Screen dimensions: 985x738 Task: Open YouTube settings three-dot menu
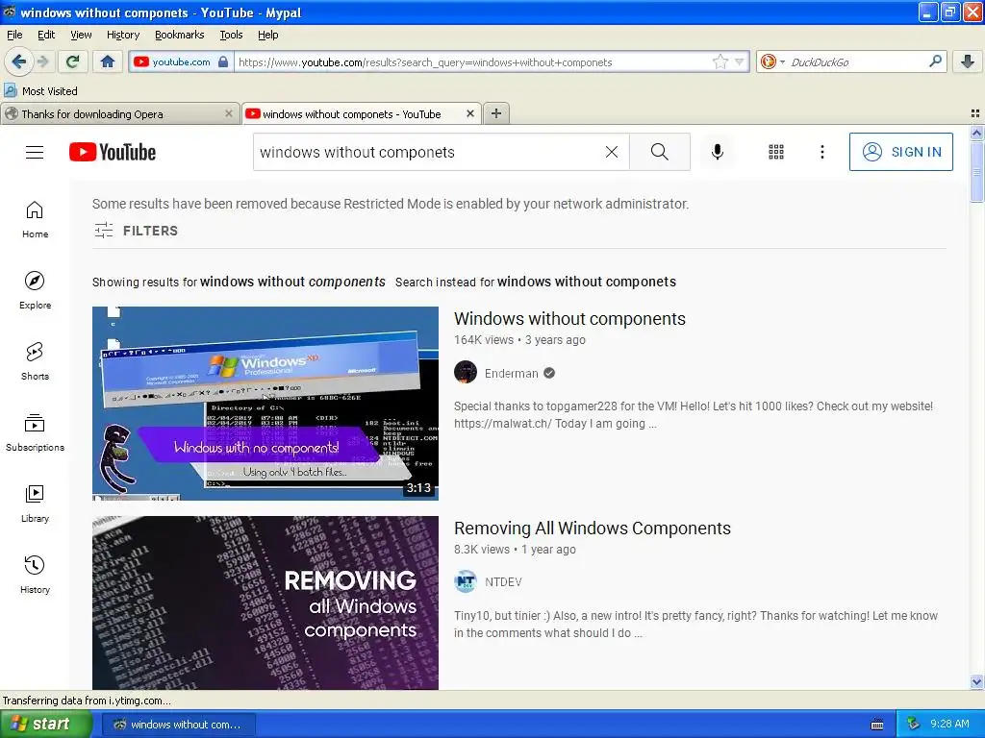click(x=821, y=152)
